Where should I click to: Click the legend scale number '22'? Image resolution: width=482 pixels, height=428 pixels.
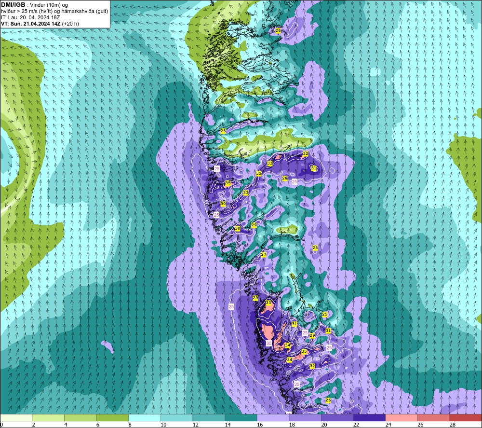pos(356,425)
